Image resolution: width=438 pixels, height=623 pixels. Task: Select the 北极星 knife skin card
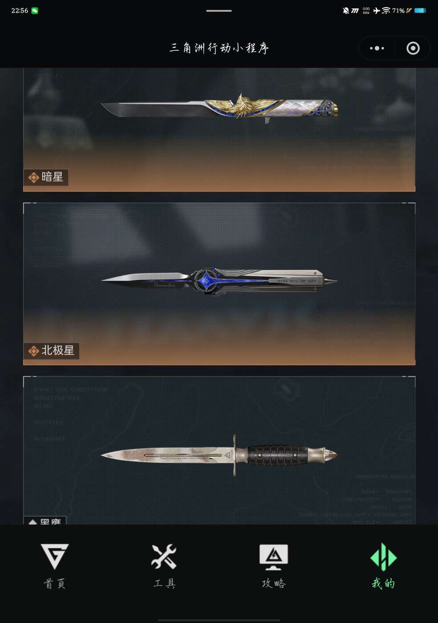pos(219,284)
